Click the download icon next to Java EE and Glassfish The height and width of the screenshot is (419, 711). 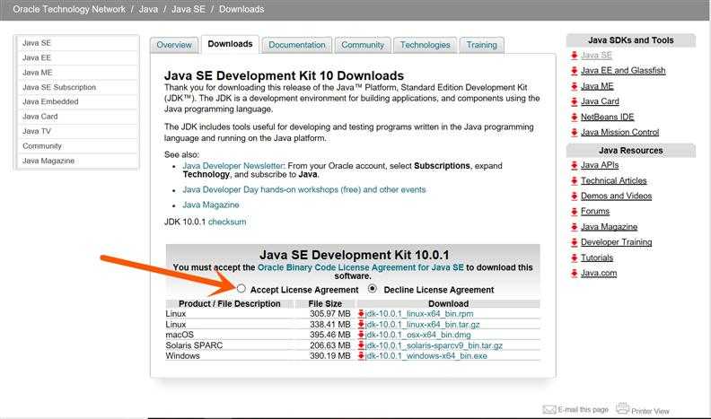tap(574, 71)
